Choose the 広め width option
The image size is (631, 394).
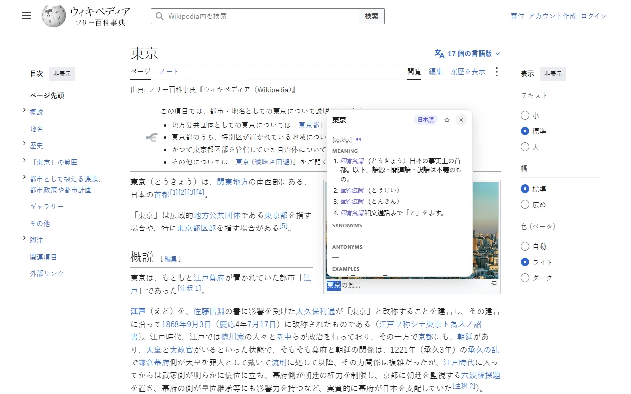click(525, 204)
